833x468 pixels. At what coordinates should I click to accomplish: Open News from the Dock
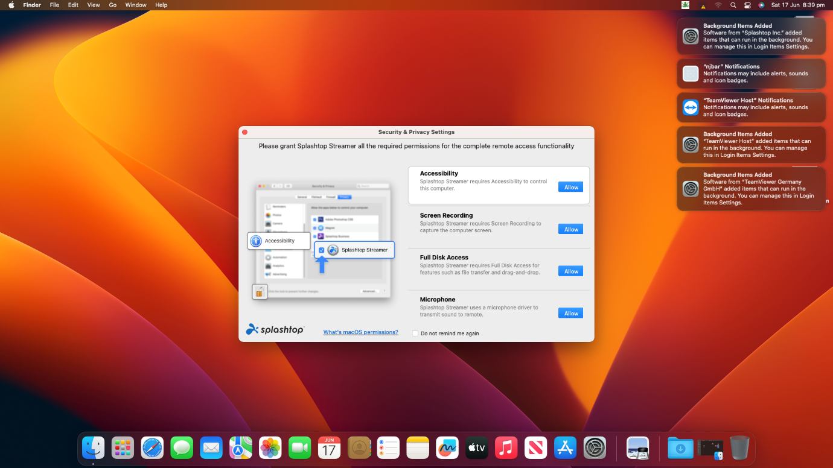coord(536,447)
